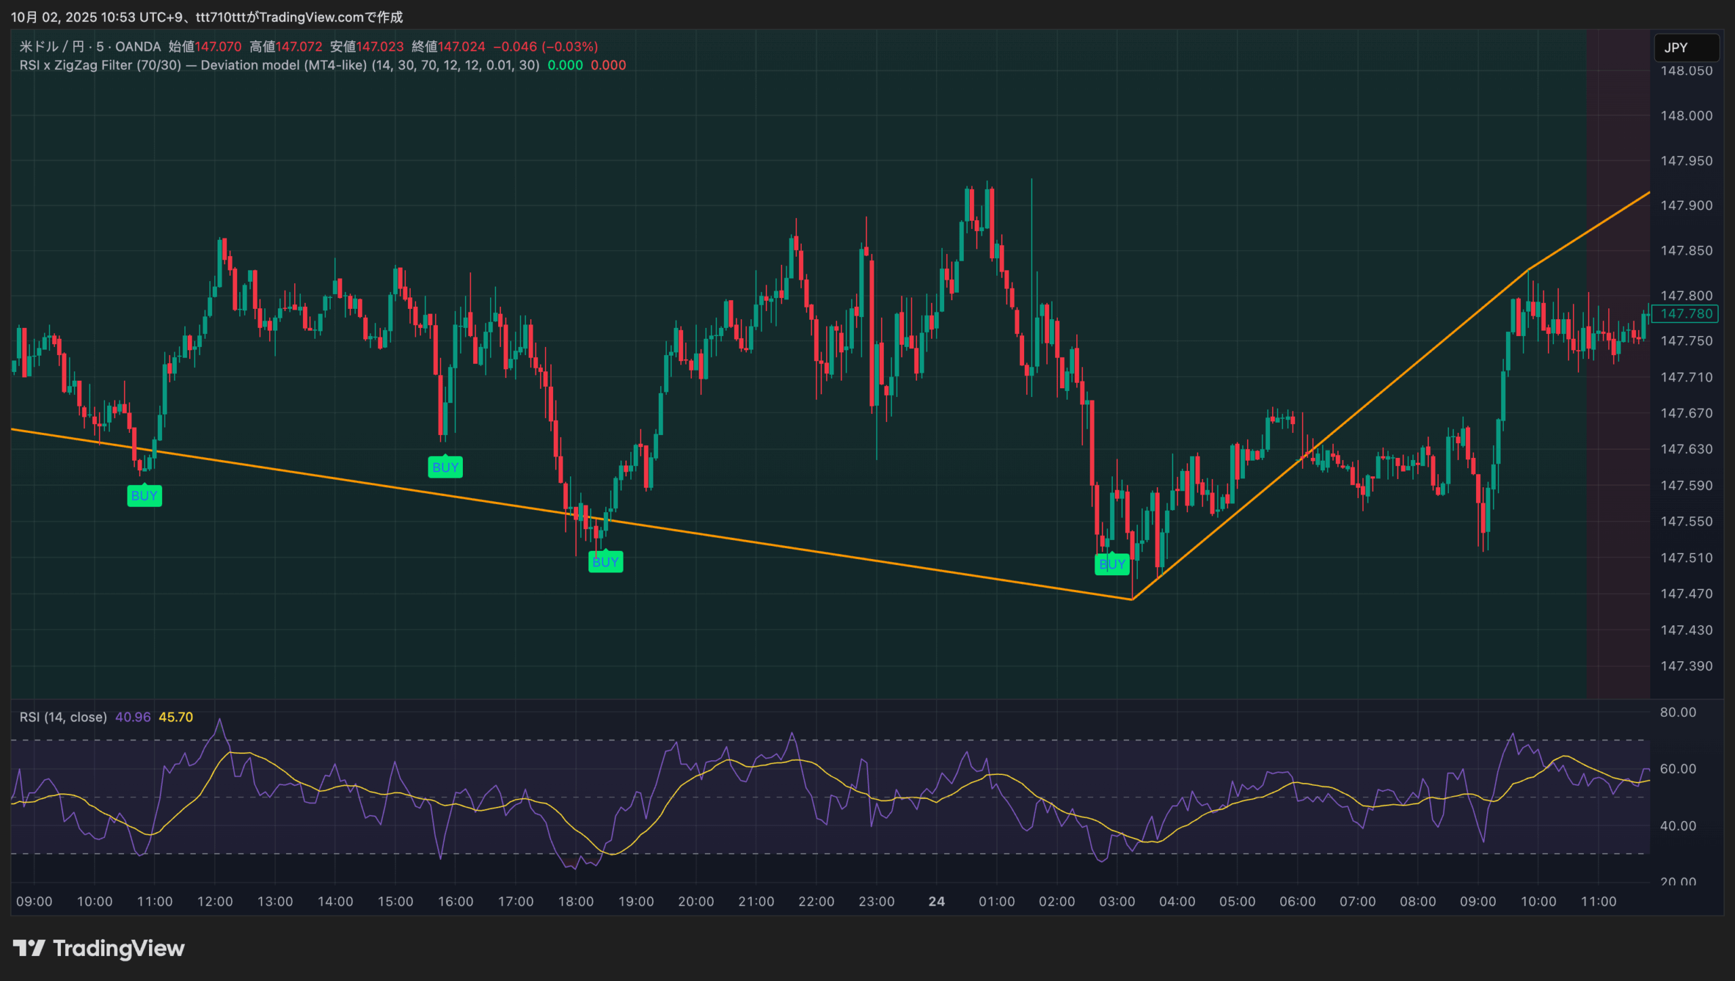Click the 148.000 price scale label

[1686, 116]
